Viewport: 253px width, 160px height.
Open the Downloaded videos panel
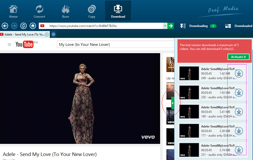238,26
